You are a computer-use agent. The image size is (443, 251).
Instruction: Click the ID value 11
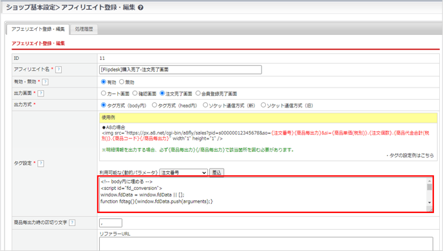102,59
